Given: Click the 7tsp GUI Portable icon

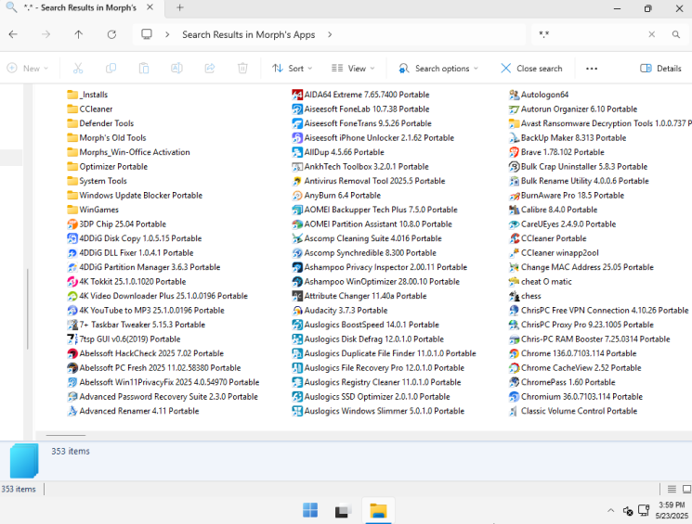Looking at the screenshot, I should 72,339.
